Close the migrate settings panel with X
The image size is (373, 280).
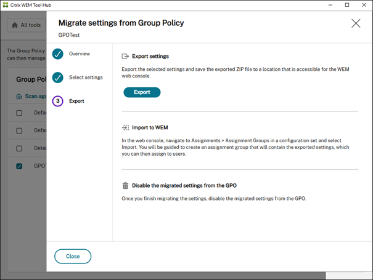pos(356,23)
